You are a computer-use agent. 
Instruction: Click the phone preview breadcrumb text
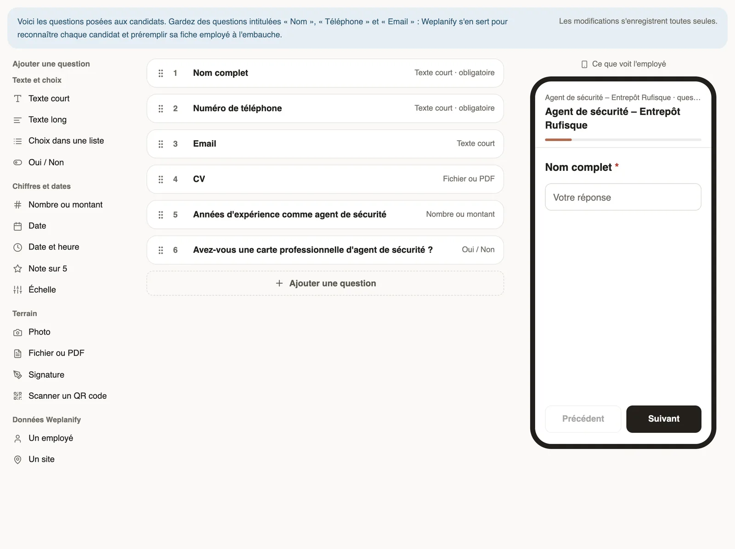pos(622,97)
